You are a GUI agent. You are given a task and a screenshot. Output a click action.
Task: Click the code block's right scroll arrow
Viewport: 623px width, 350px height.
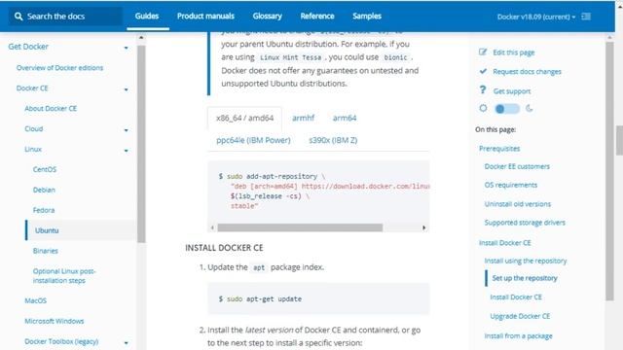[x=424, y=227]
